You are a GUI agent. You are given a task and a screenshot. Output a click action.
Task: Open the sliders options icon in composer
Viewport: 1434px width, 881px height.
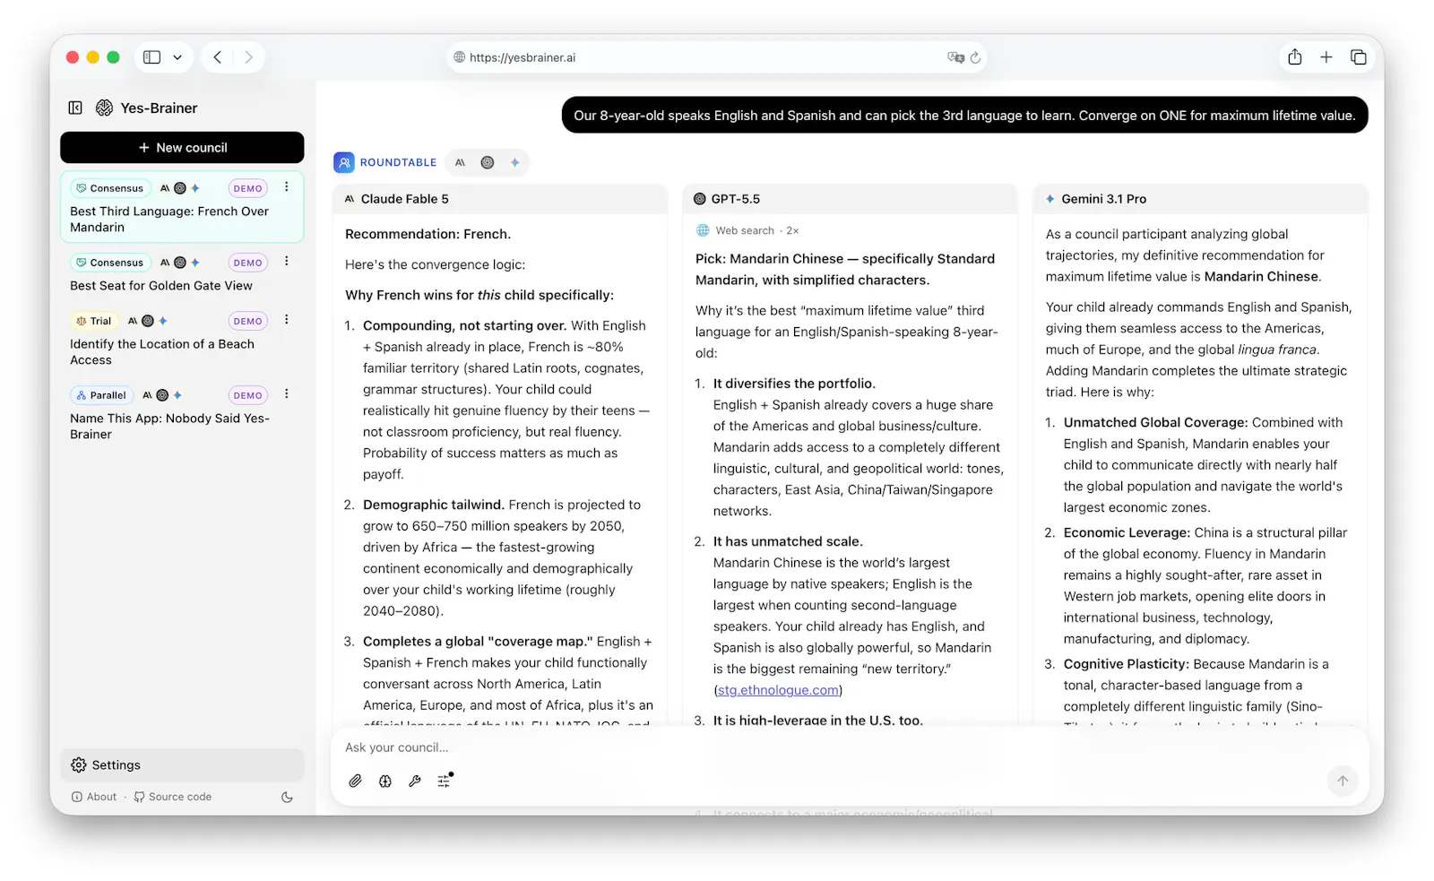(x=445, y=781)
